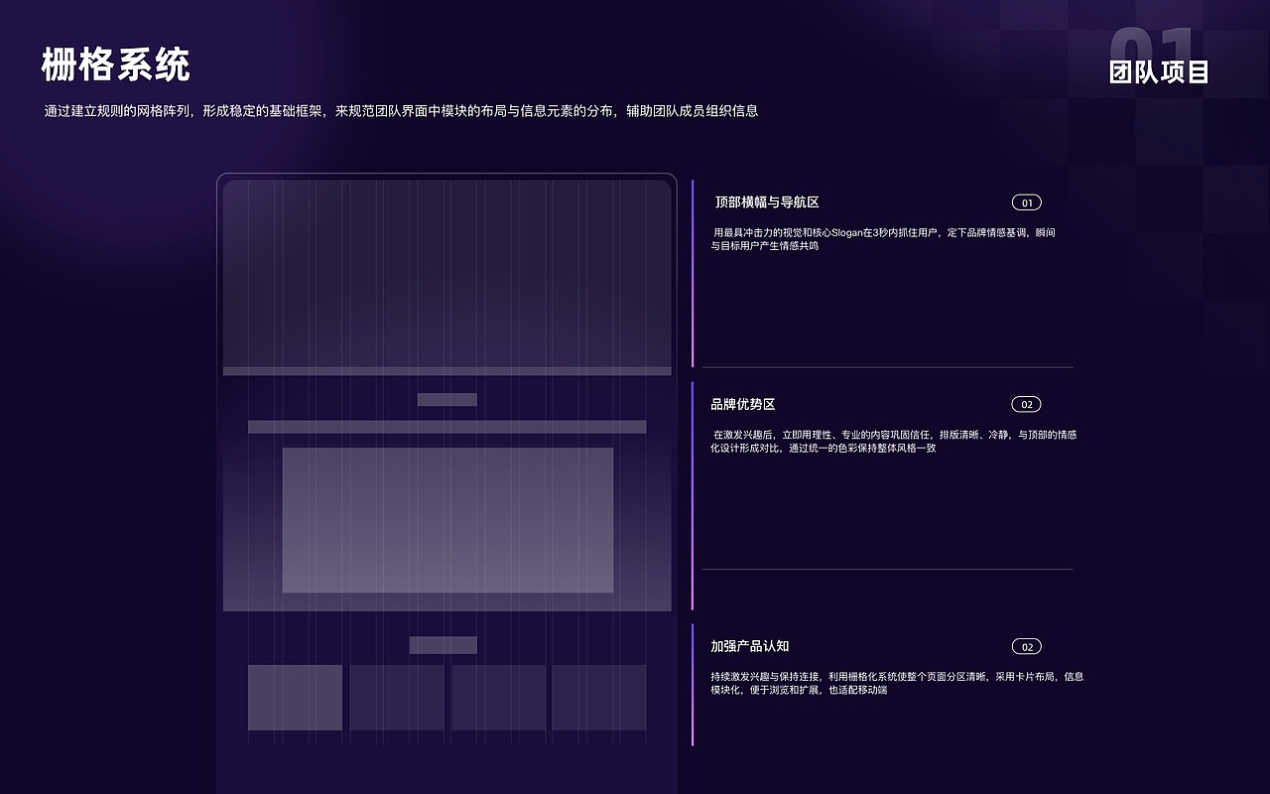1270x794 pixels.
Task: Click the paragraph beginning "用最具冲击力的视觉"
Action: click(x=883, y=239)
